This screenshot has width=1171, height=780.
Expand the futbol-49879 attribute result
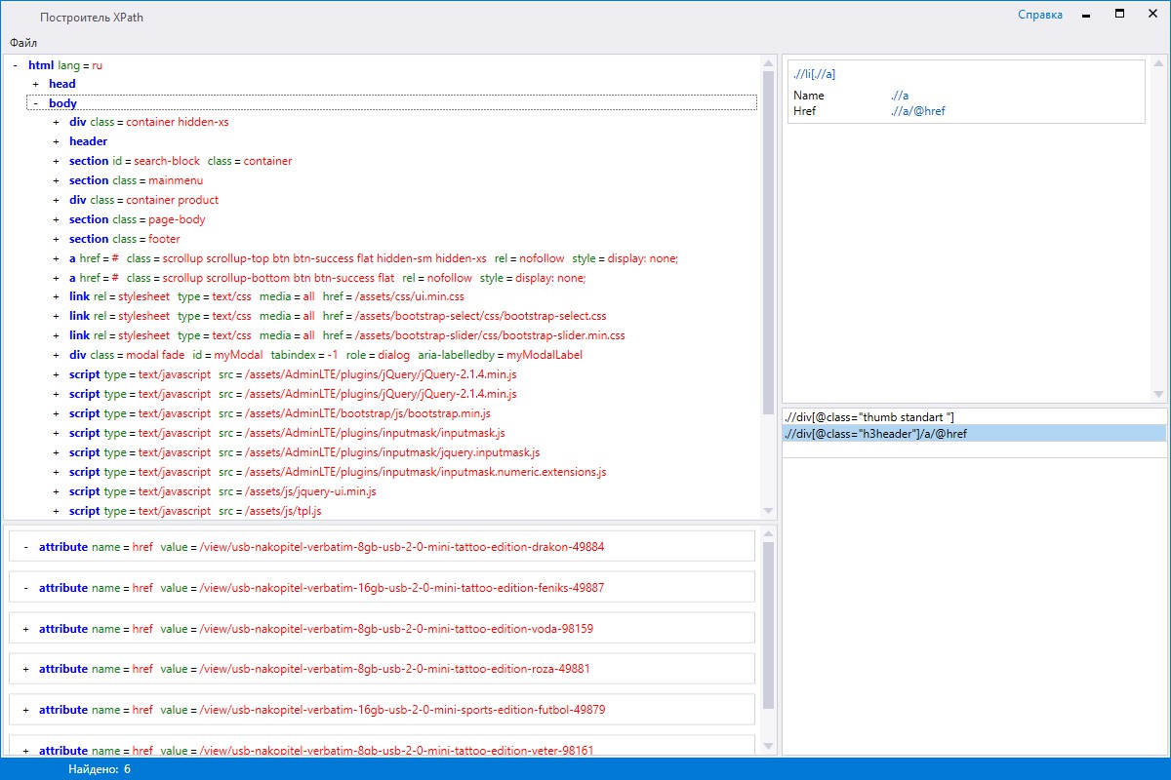tap(25, 710)
